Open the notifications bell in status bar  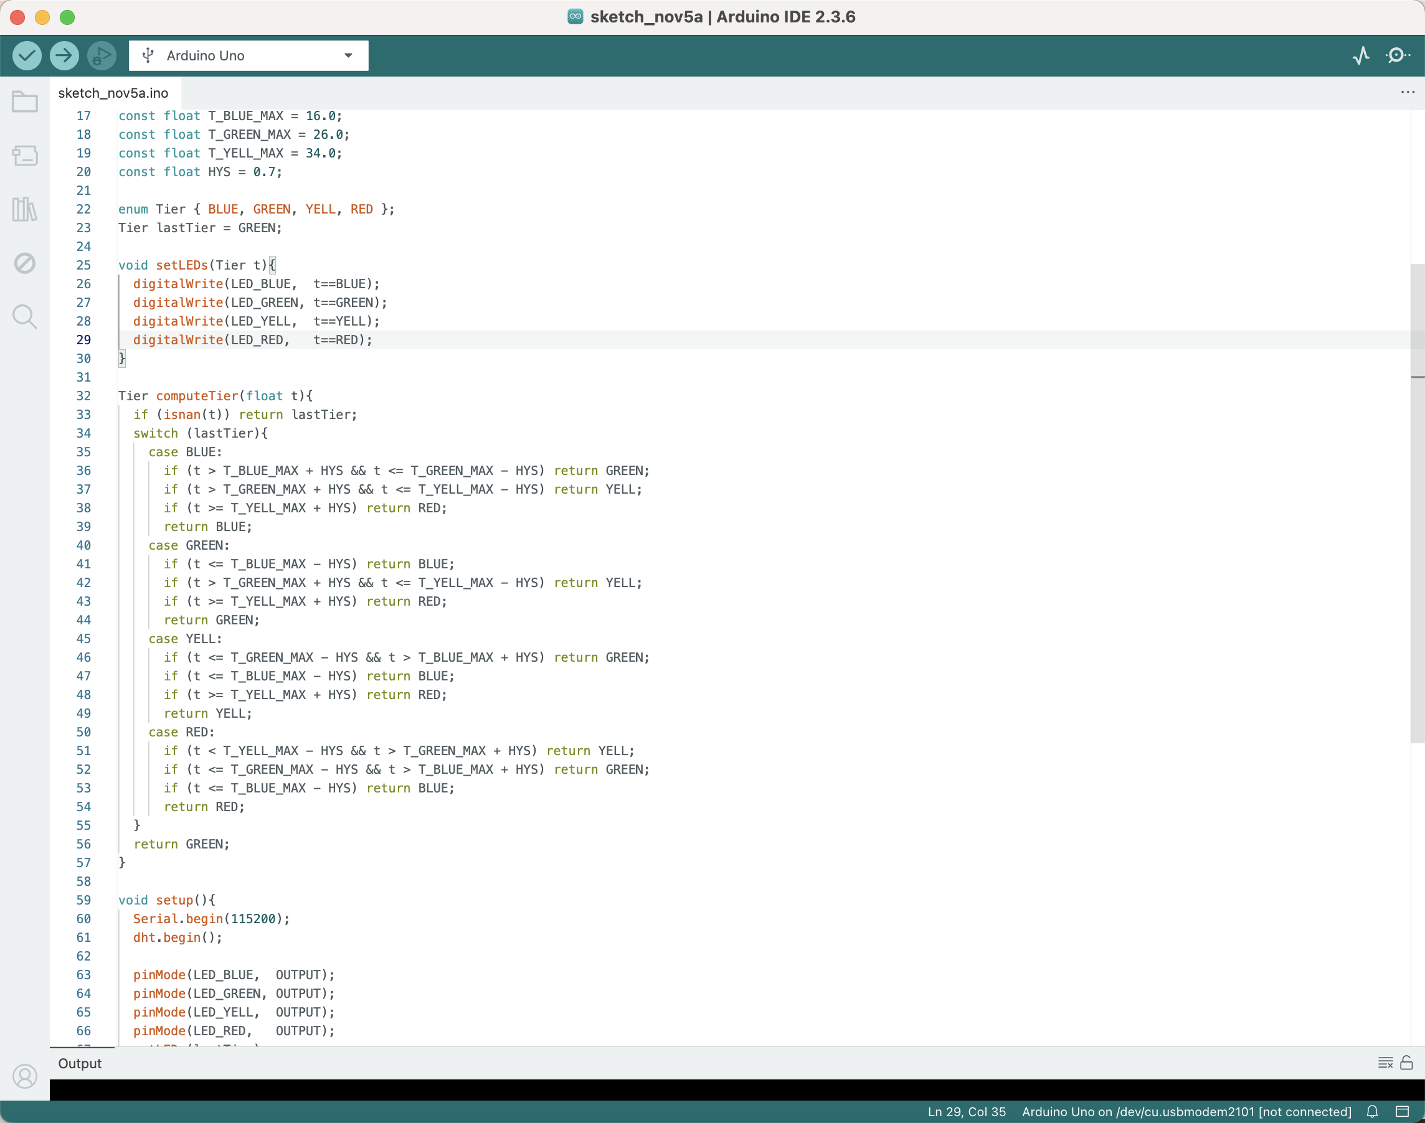(1372, 1112)
